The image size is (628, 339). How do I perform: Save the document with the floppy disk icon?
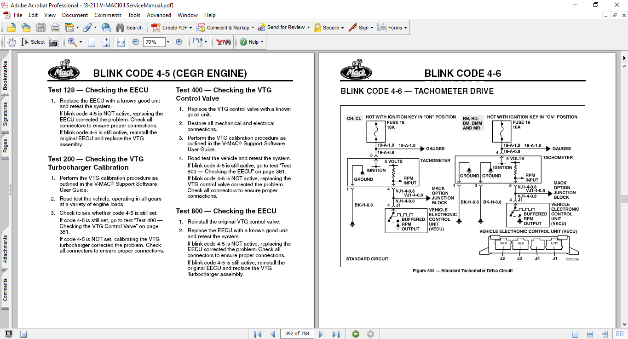pos(41,28)
